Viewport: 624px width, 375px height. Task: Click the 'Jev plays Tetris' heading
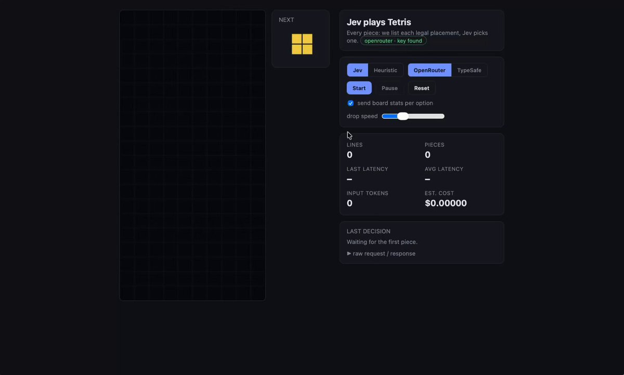pos(379,22)
